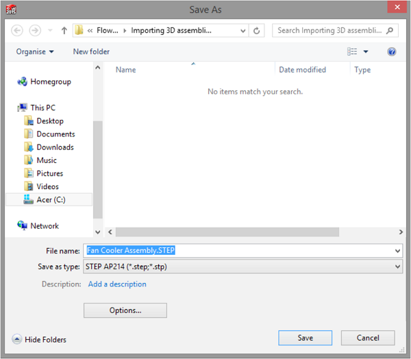Close the Save As dialog
Screen dimensions: 411x359
click(397, 7)
